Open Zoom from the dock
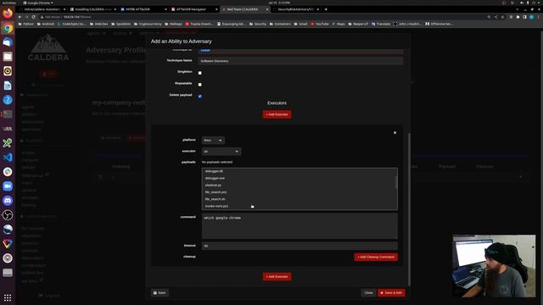This screenshot has width=543, height=305. pyautogui.click(x=8, y=186)
